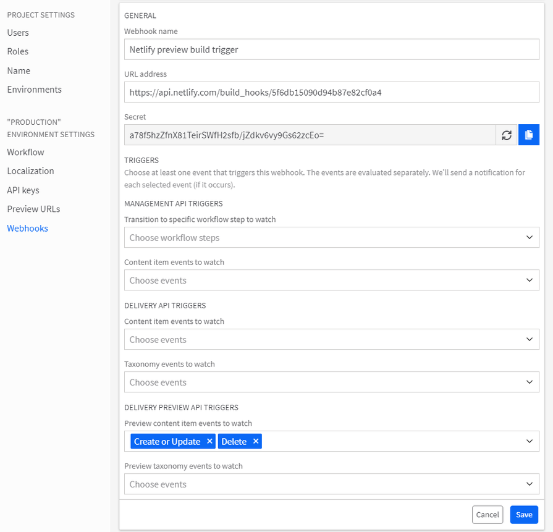
Task: Copy the secret to clipboard
Action: [x=529, y=135]
